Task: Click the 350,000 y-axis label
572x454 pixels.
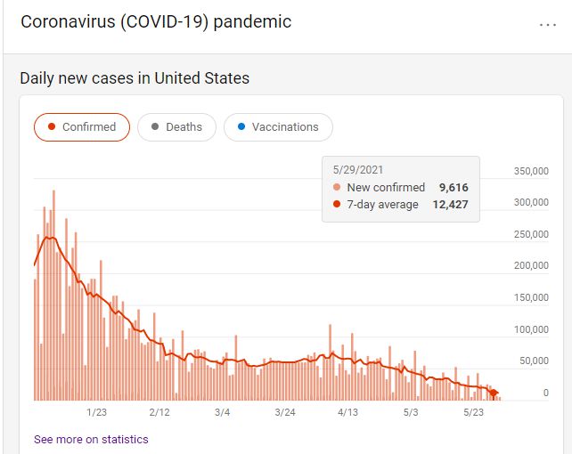Action: (531, 171)
